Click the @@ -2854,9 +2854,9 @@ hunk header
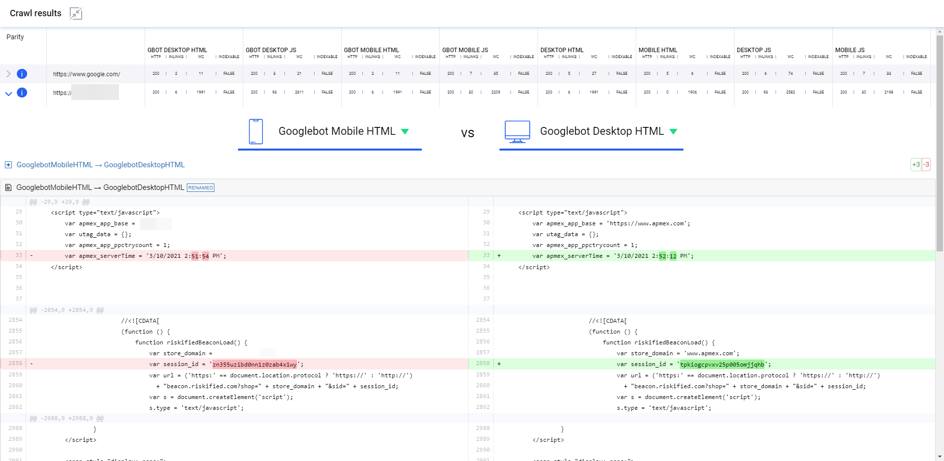The image size is (944, 461). coord(66,310)
